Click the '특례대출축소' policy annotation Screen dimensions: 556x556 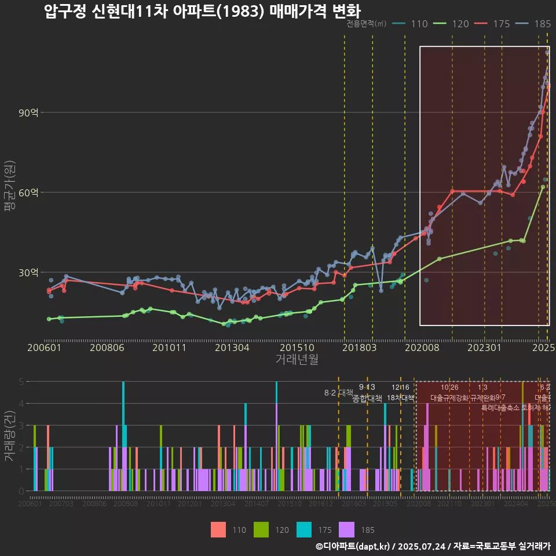tap(500, 408)
